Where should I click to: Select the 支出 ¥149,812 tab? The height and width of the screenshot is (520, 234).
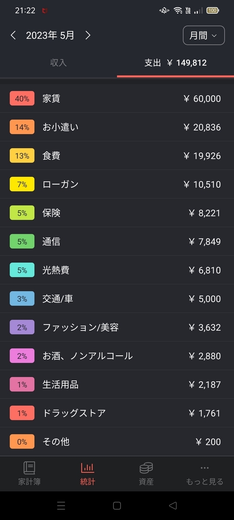tap(175, 63)
